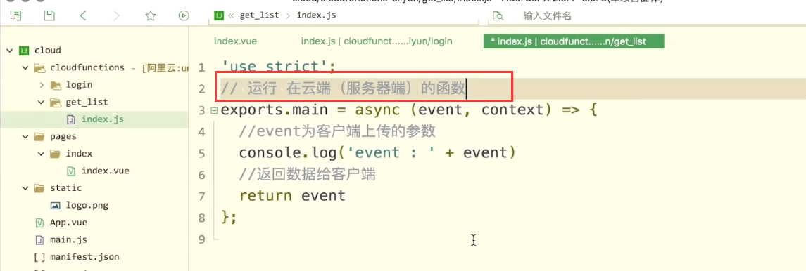
Task: Click the static folder icon
Action: click(x=39, y=188)
